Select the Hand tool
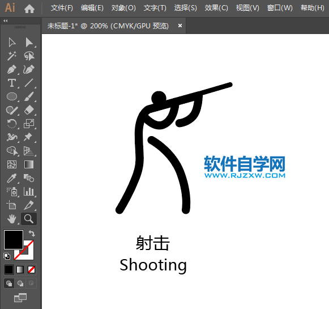This screenshot has width=329, height=309. (12, 219)
